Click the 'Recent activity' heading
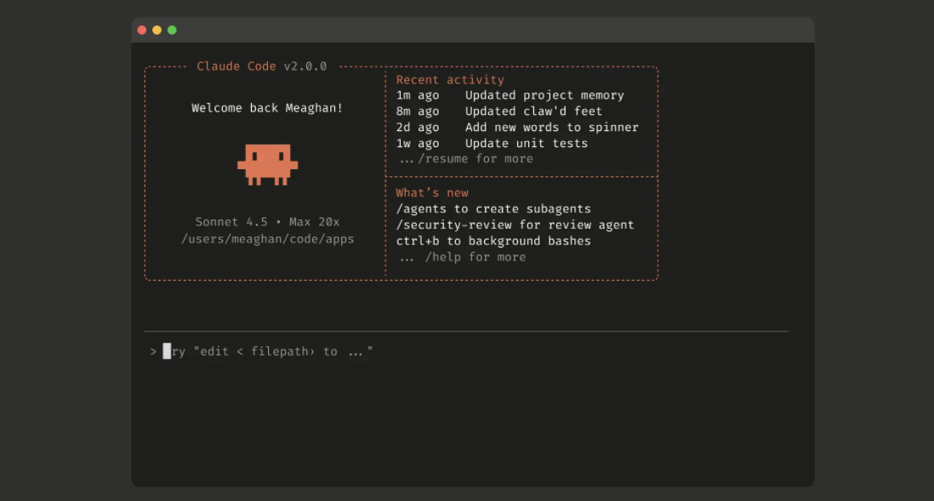934x501 pixels. point(450,80)
